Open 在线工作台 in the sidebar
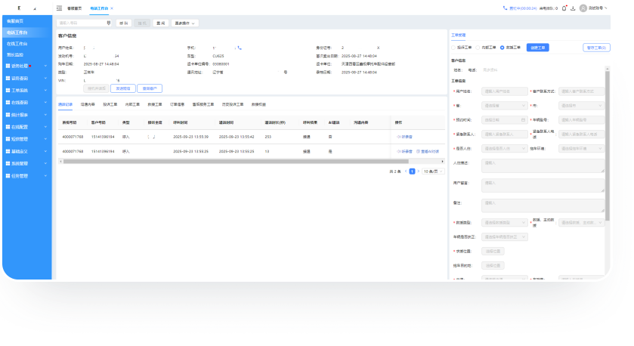634x346 pixels. (x=17, y=44)
